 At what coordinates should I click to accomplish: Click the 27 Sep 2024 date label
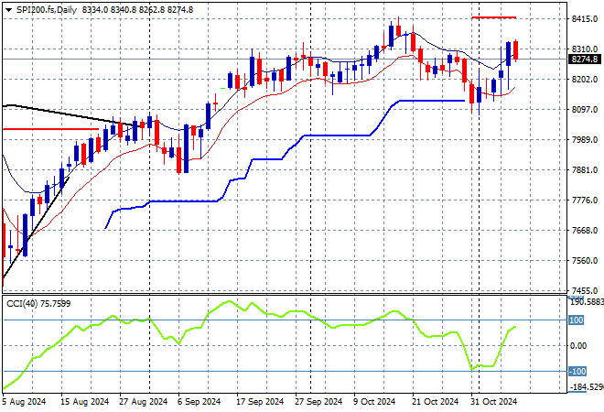click(x=318, y=402)
